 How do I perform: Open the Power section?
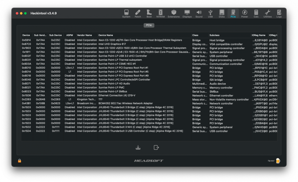245,14
